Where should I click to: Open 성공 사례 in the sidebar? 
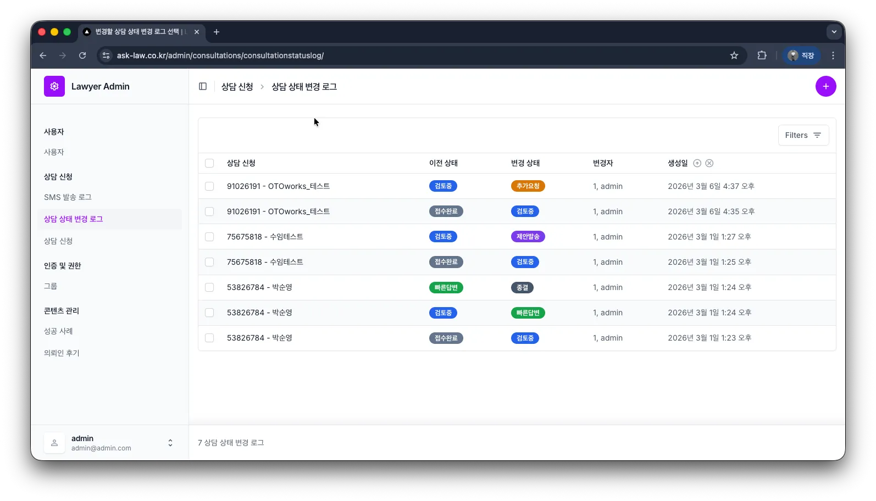click(x=58, y=331)
